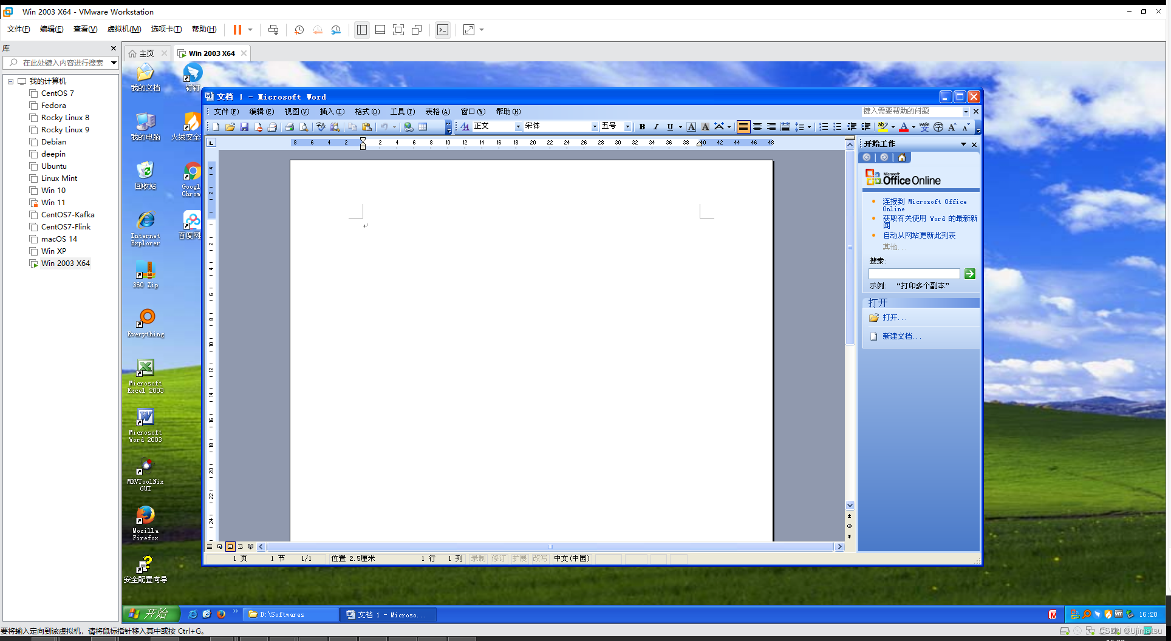Click the Print icon in Word toolbar
The width and height of the screenshot is (1171, 641).
[290, 127]
